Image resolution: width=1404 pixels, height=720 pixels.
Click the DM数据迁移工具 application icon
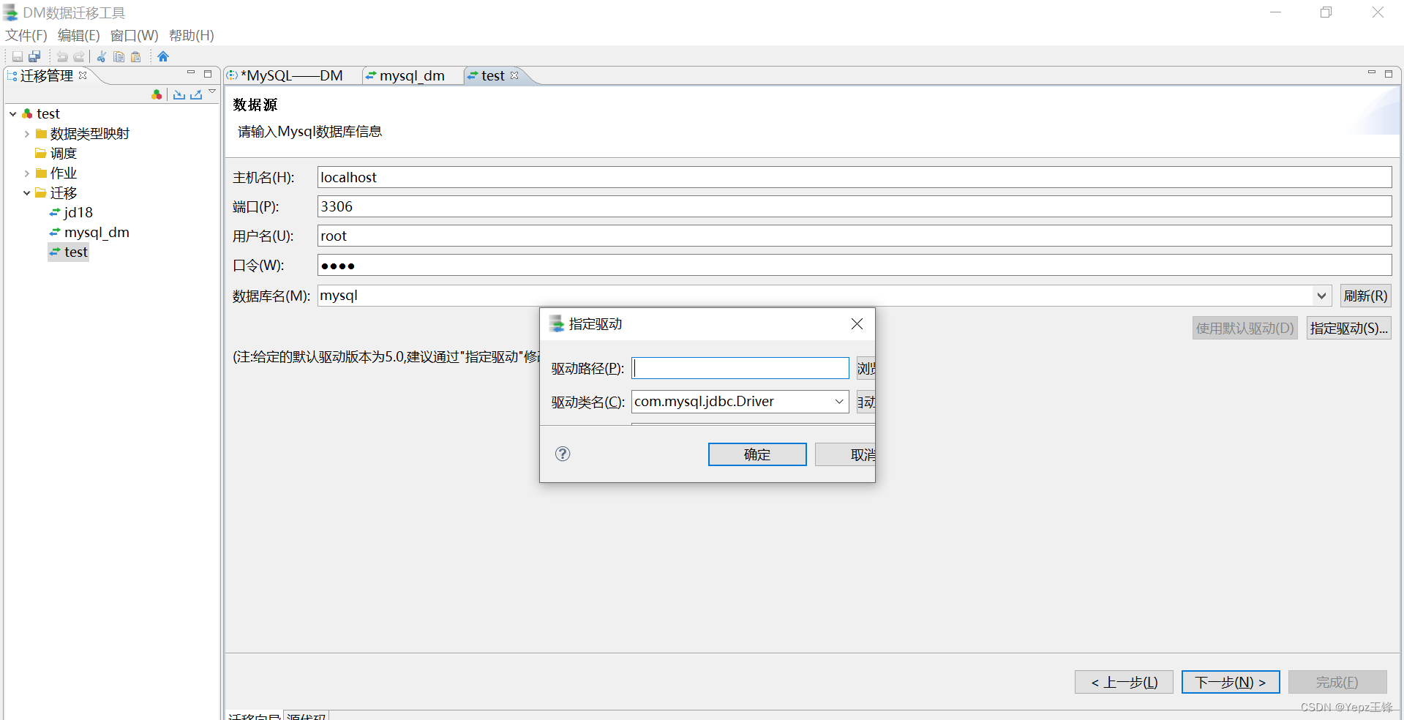click(10, 12)
